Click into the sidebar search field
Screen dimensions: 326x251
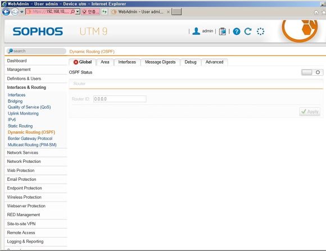[x=37, y=51]
